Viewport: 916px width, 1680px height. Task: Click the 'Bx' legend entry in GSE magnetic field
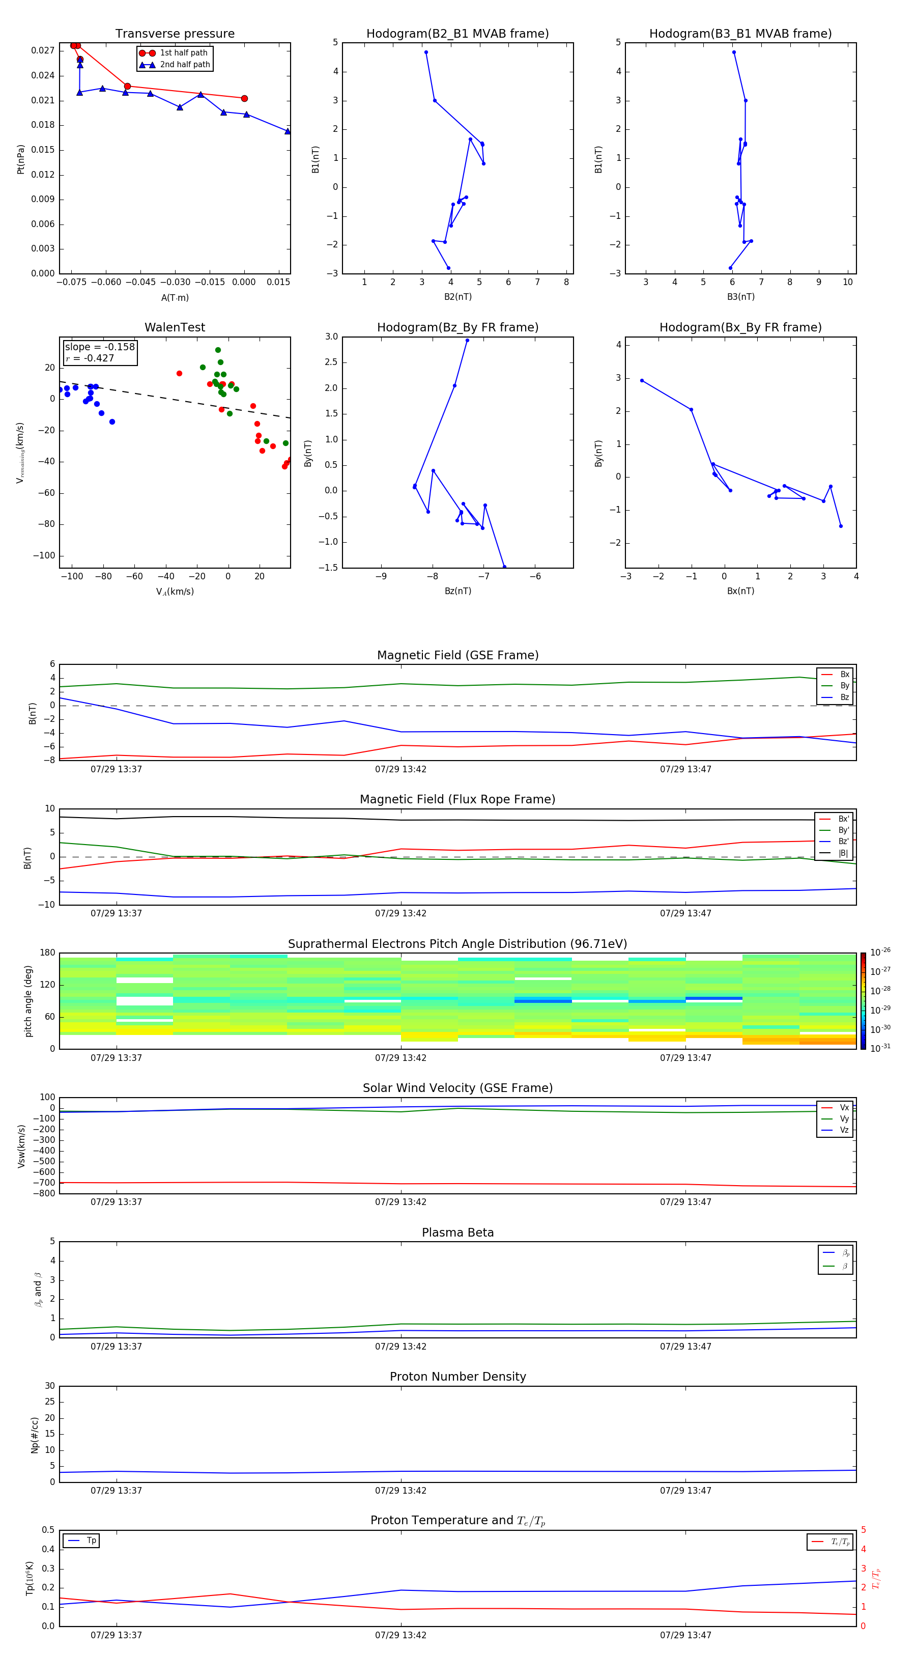(835, 675)
